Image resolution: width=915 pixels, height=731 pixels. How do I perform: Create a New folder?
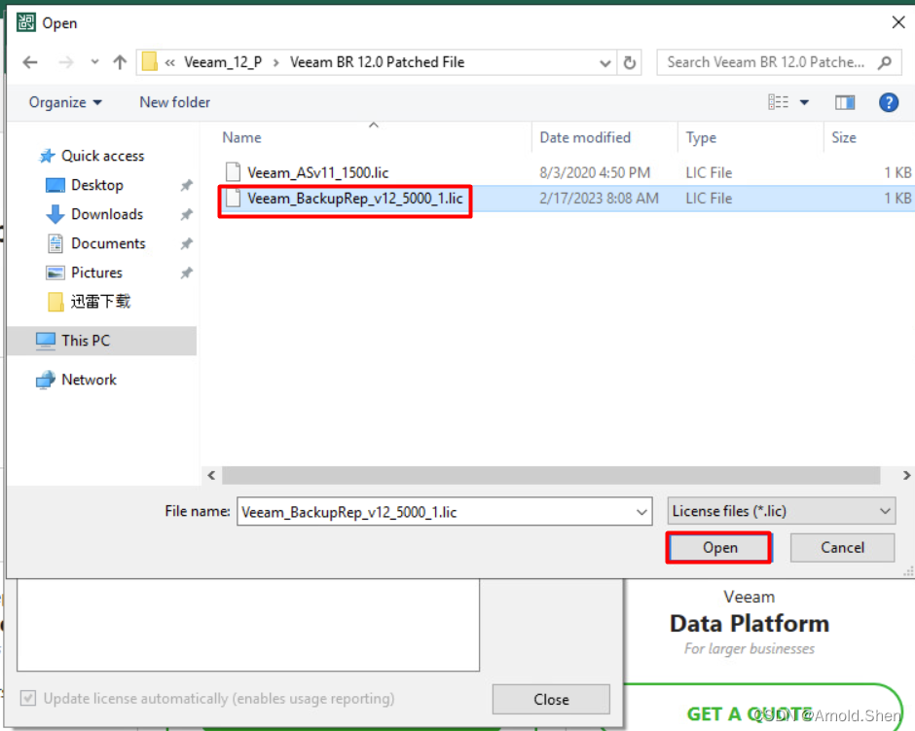click(174, 102)
